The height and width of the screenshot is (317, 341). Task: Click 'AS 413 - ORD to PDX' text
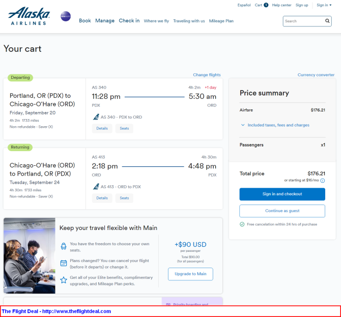pyautogui.click(x=121, y=187)
